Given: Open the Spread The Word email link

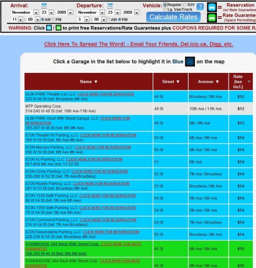Looking at the screenshot, I should click(x=139, y=44).
